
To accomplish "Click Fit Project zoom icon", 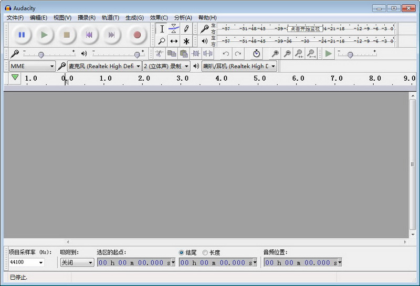I will 311,54.
